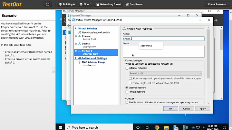Click the volume speaker tray icon
This screenshot has width=232, height=130.
pyautogui.click(x=203, y=127)
